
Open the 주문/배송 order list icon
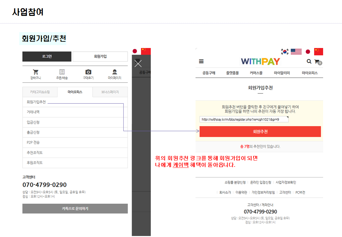(x=62, y=72)
